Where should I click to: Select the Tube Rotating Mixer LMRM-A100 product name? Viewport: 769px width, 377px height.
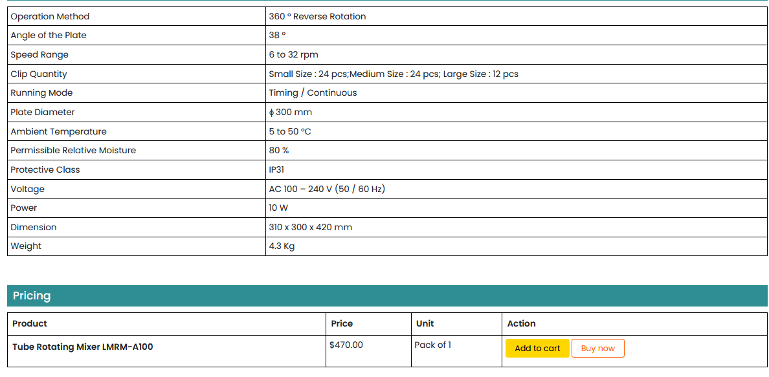pos(83,347)
